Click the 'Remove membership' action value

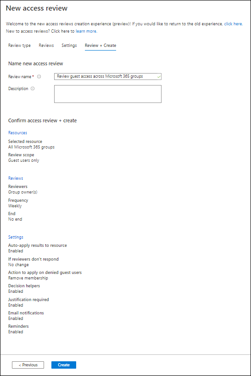click(x=28, y=278)
